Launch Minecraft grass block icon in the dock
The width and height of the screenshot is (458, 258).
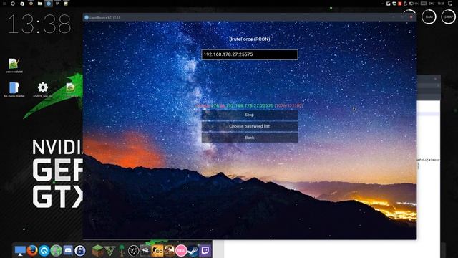point(97,251)
